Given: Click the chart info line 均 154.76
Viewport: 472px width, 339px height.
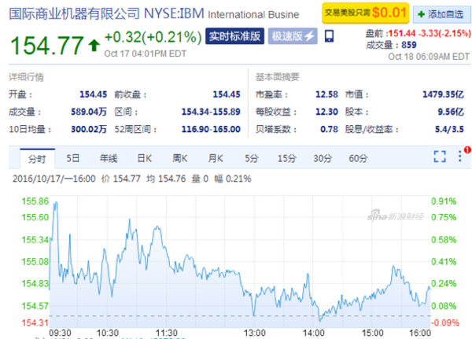Looking at the screenshot, I should pos(166,179).
